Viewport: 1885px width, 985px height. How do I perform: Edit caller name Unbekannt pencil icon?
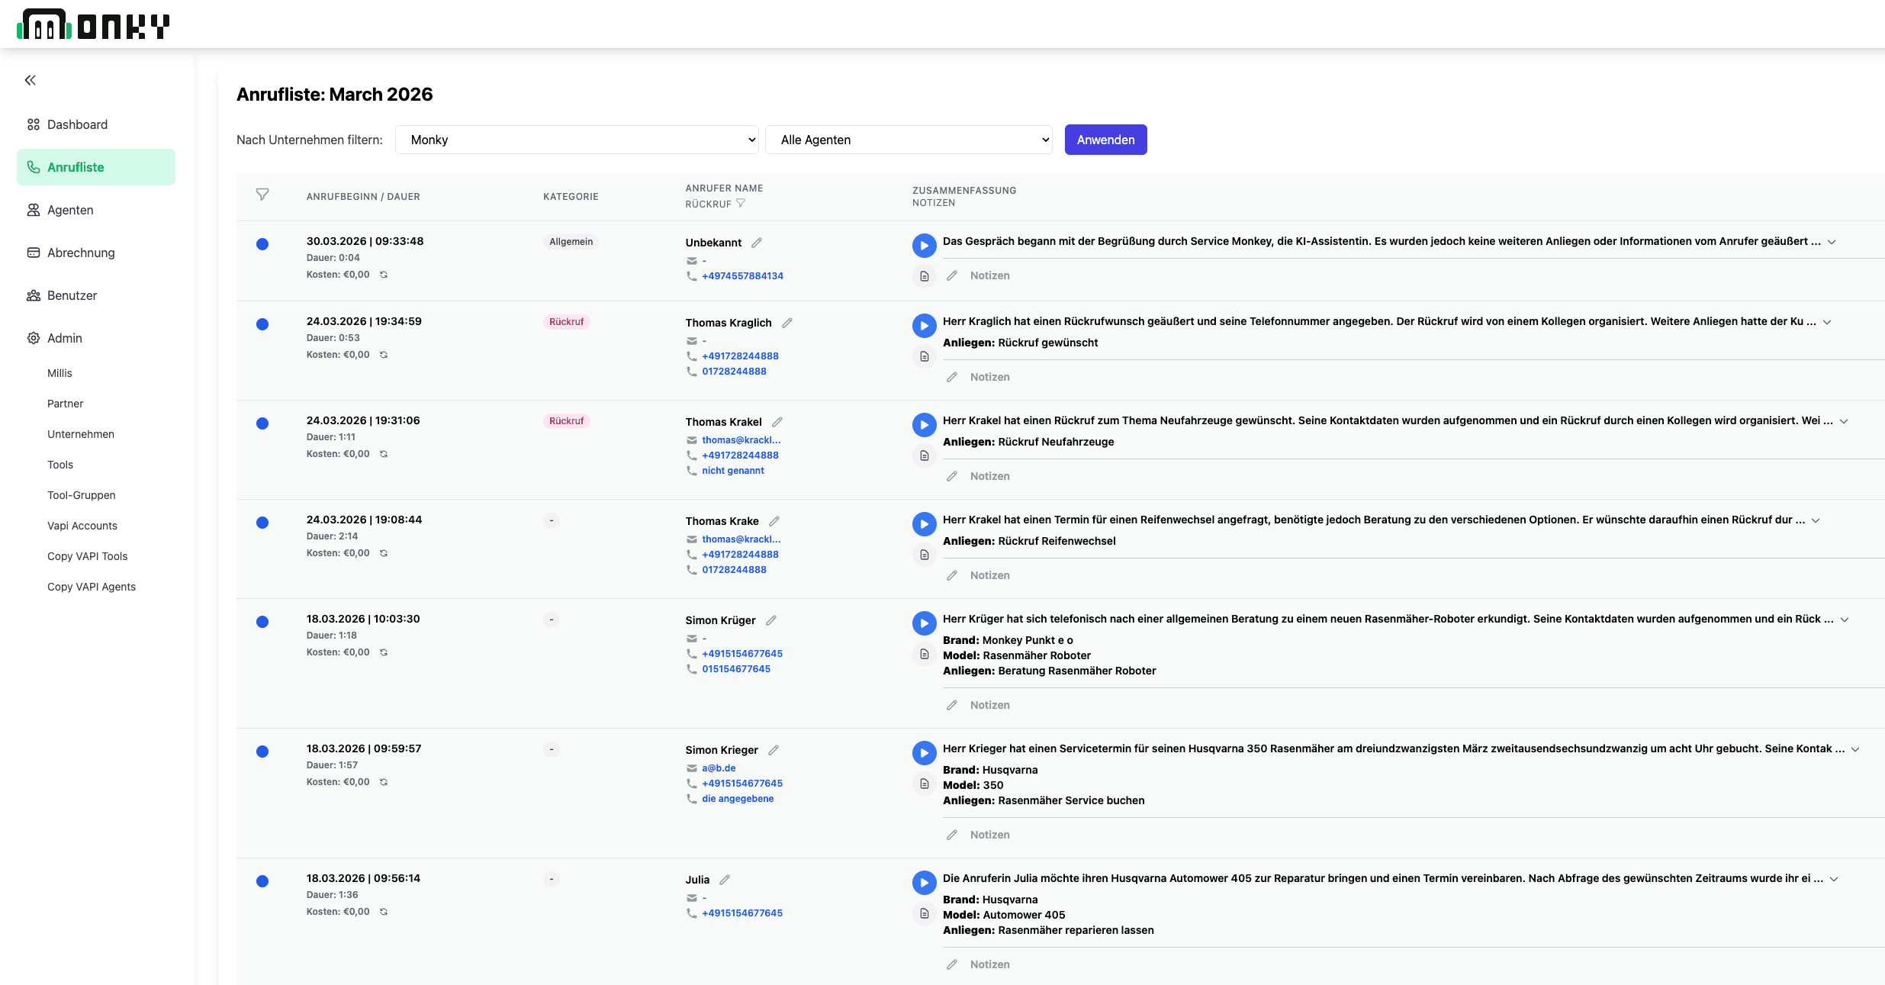tap(757, 243)
